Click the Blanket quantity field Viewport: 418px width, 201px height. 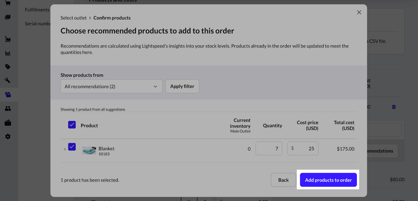(x=269, y=148)
